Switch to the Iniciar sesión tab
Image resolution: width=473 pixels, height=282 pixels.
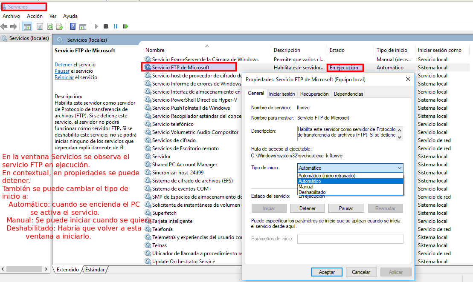(282, 94)
